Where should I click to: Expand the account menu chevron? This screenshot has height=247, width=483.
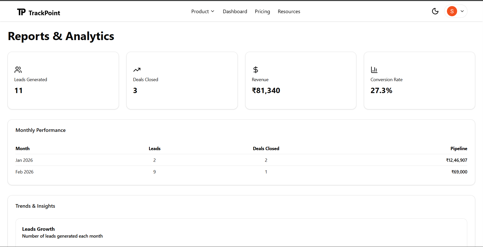tap(462, 11)
